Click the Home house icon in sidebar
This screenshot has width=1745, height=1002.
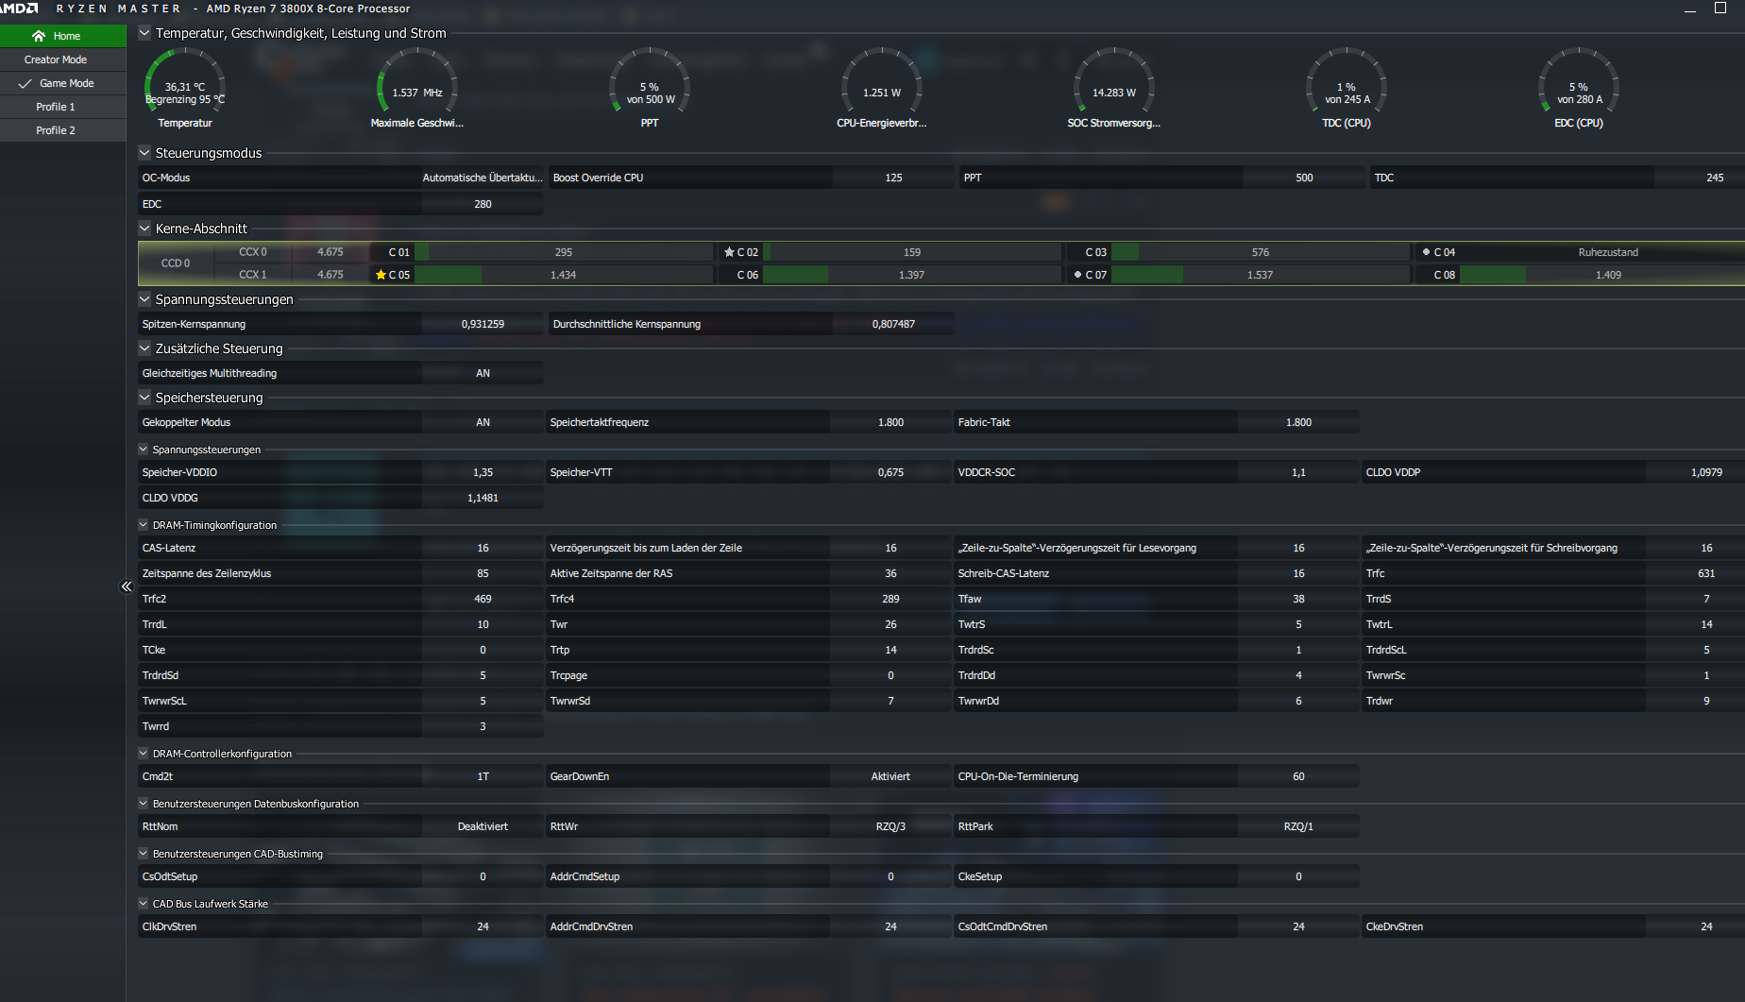39,36
